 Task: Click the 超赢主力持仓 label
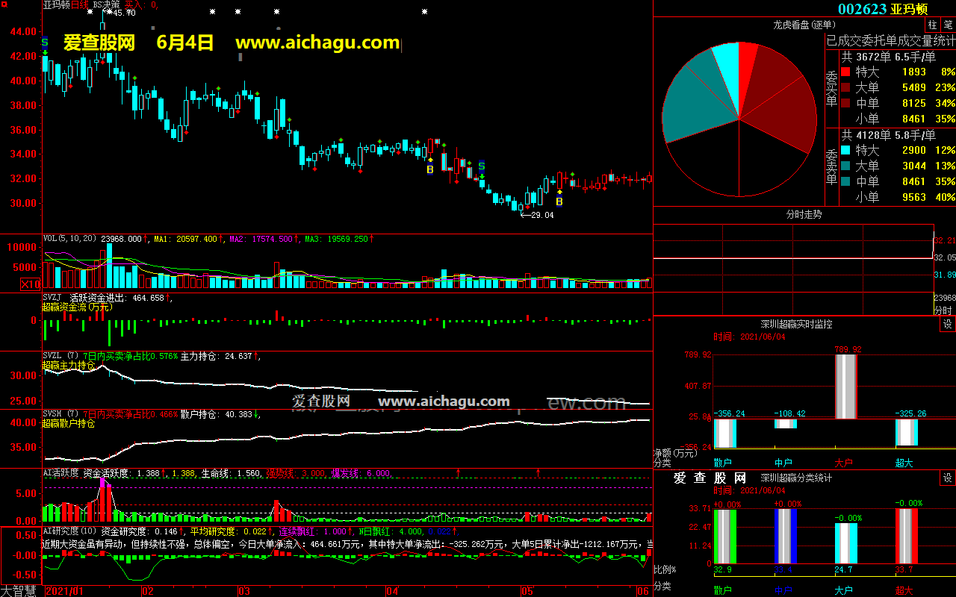[69, 366]
